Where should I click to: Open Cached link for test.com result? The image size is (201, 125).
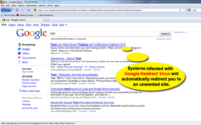coord(66,53)
